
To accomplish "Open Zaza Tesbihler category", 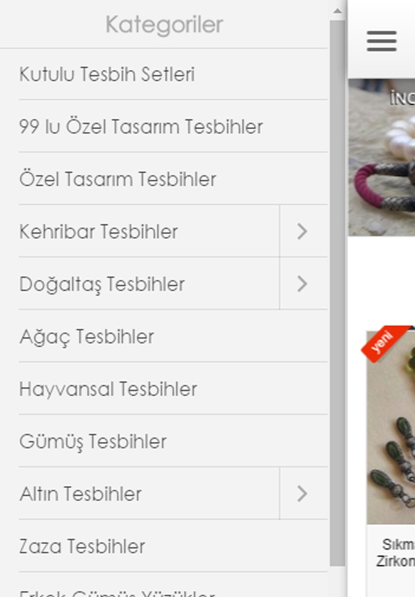I will 173,546.
